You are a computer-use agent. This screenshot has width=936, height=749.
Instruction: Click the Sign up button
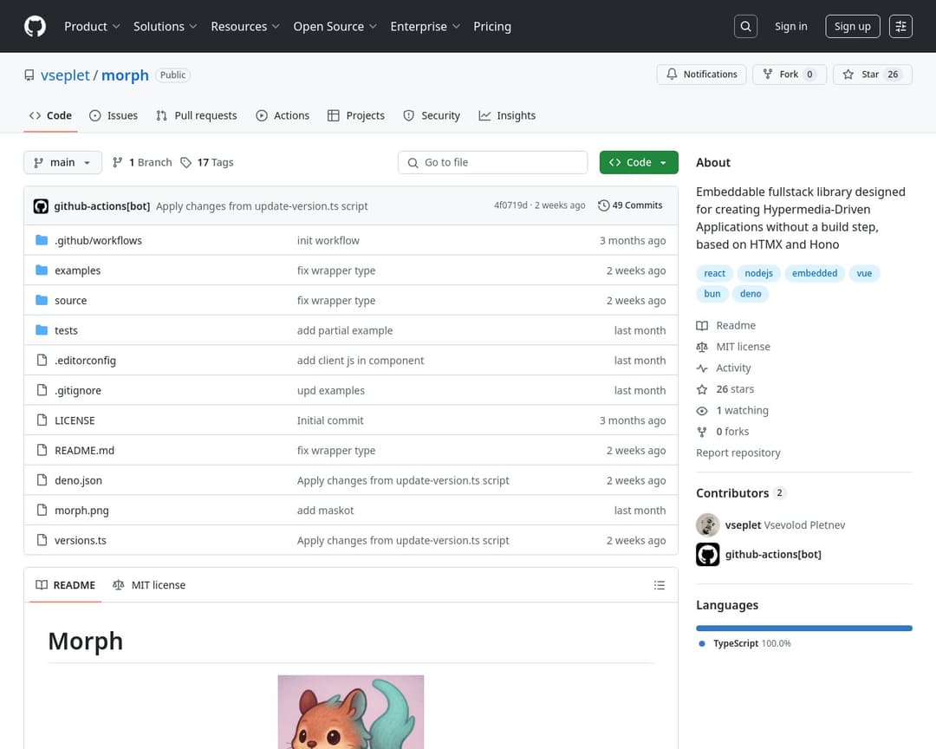[853, 26]
